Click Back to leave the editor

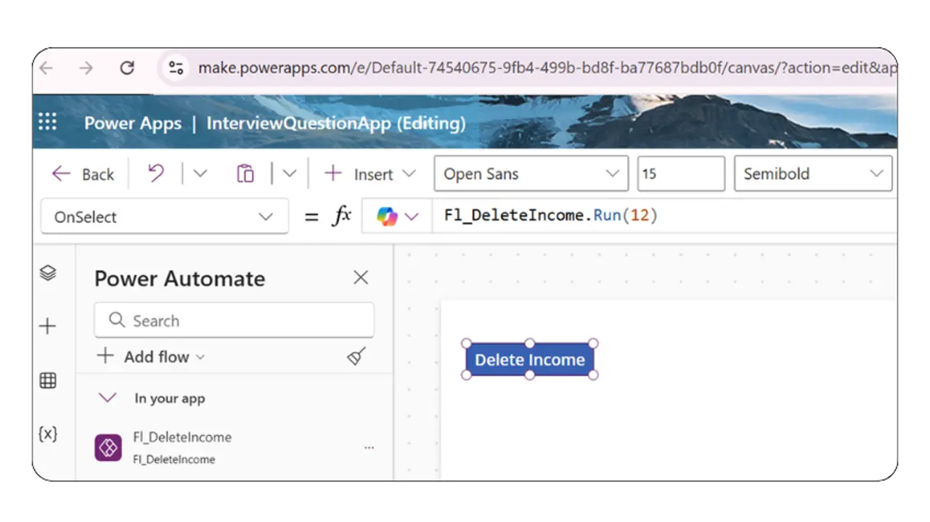[82, 174]
